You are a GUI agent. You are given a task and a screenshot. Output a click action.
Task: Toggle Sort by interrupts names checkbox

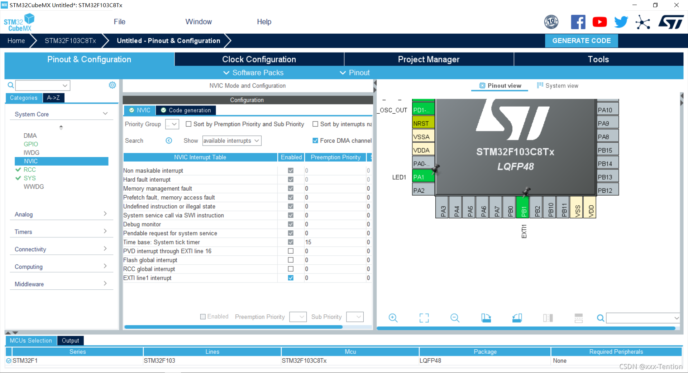(x=315, y=124)
